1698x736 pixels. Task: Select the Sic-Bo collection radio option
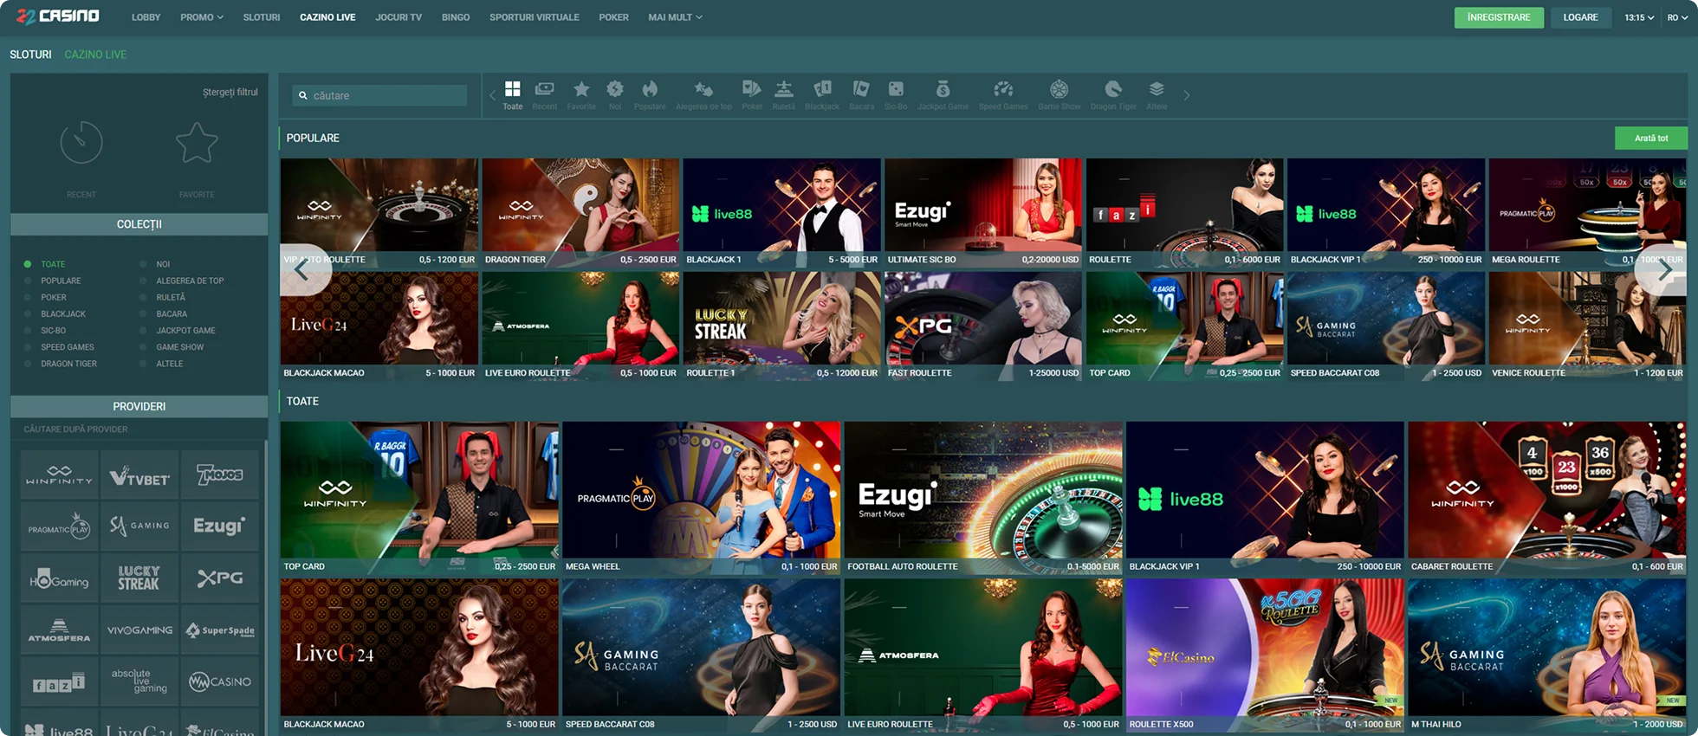28,331
